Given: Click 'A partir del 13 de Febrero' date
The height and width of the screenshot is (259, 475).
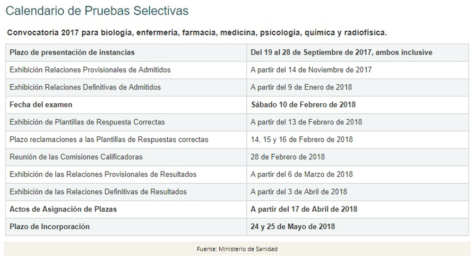Looking at the screenshot, I should 306,122.
